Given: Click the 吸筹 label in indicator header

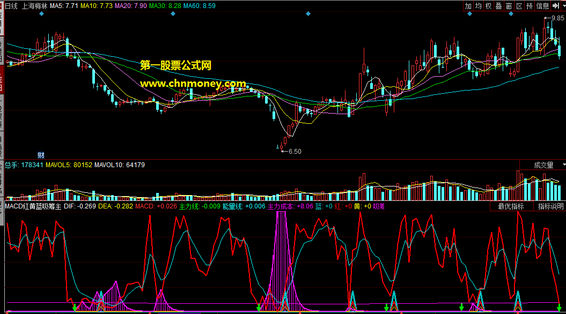Looking at the screenshot, I should [379, 206].
